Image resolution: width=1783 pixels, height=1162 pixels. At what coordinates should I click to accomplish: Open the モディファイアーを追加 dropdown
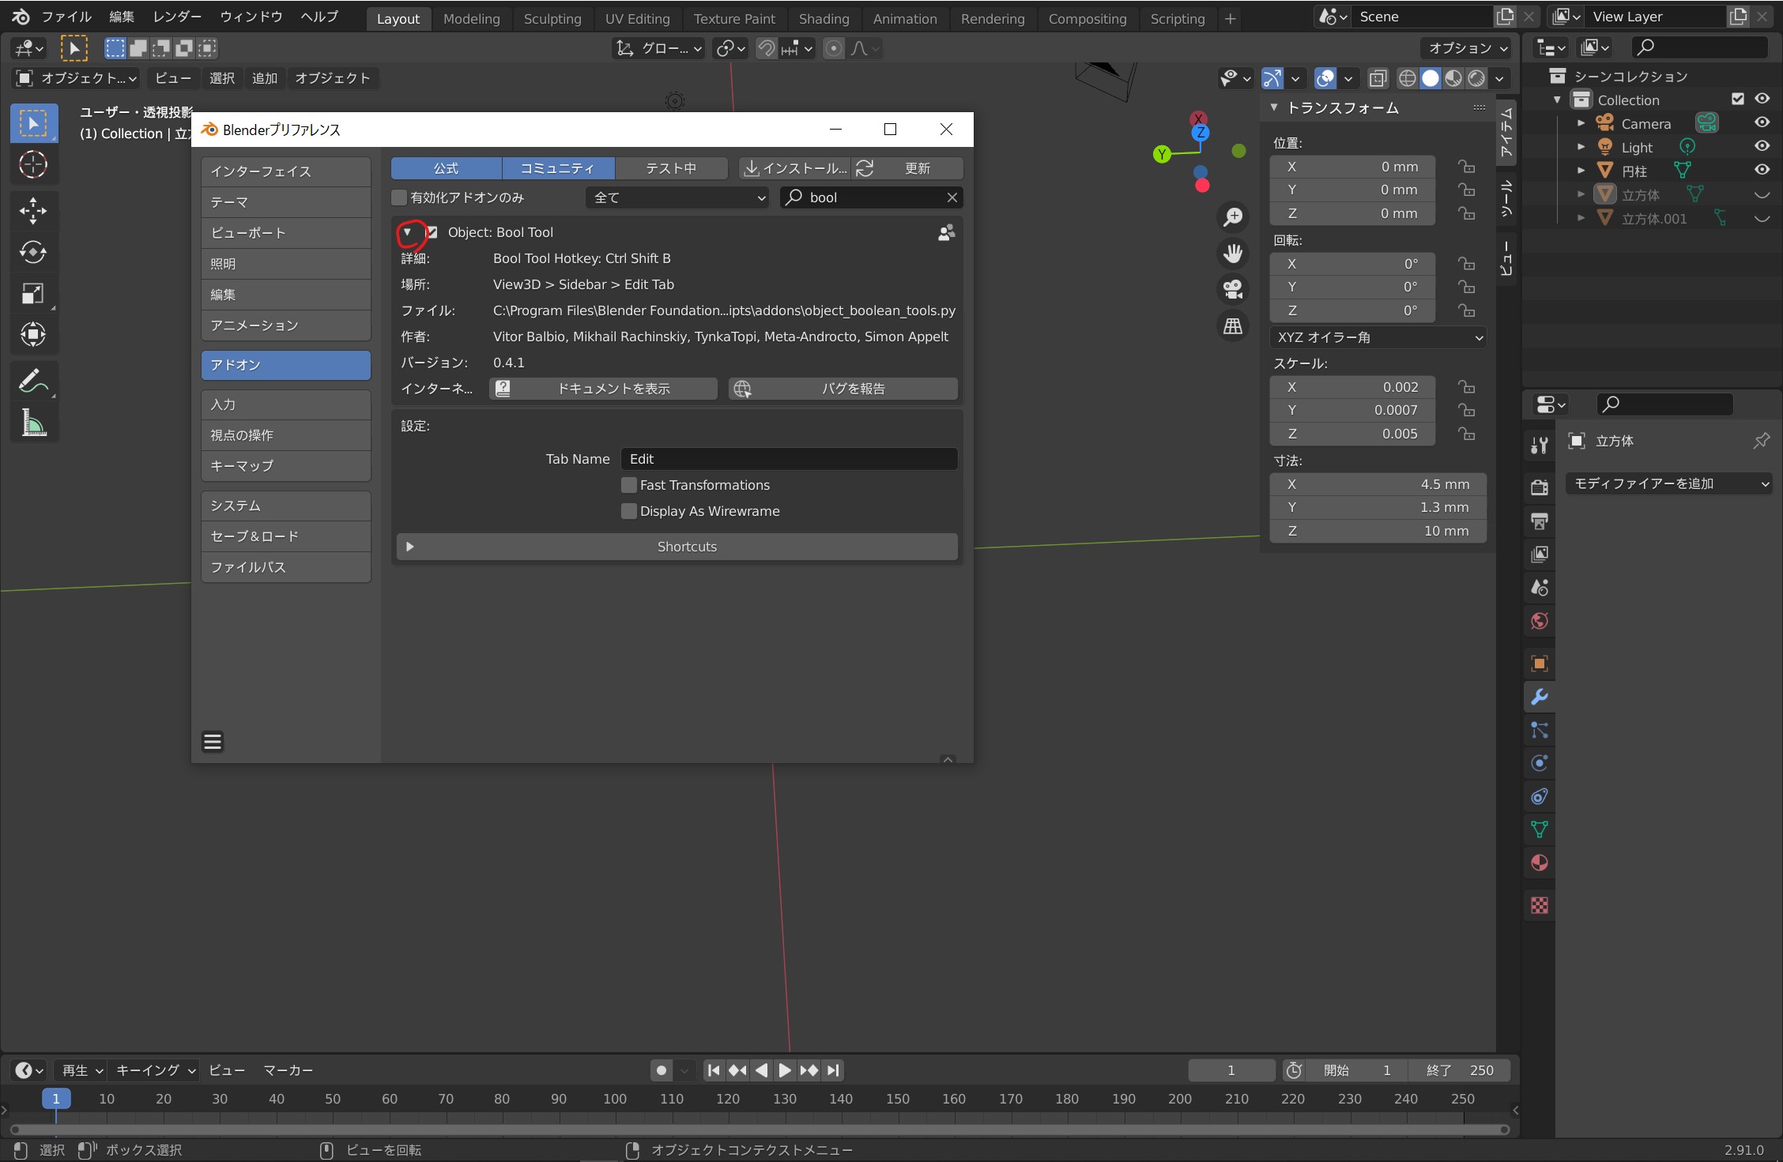point(1669,483)
